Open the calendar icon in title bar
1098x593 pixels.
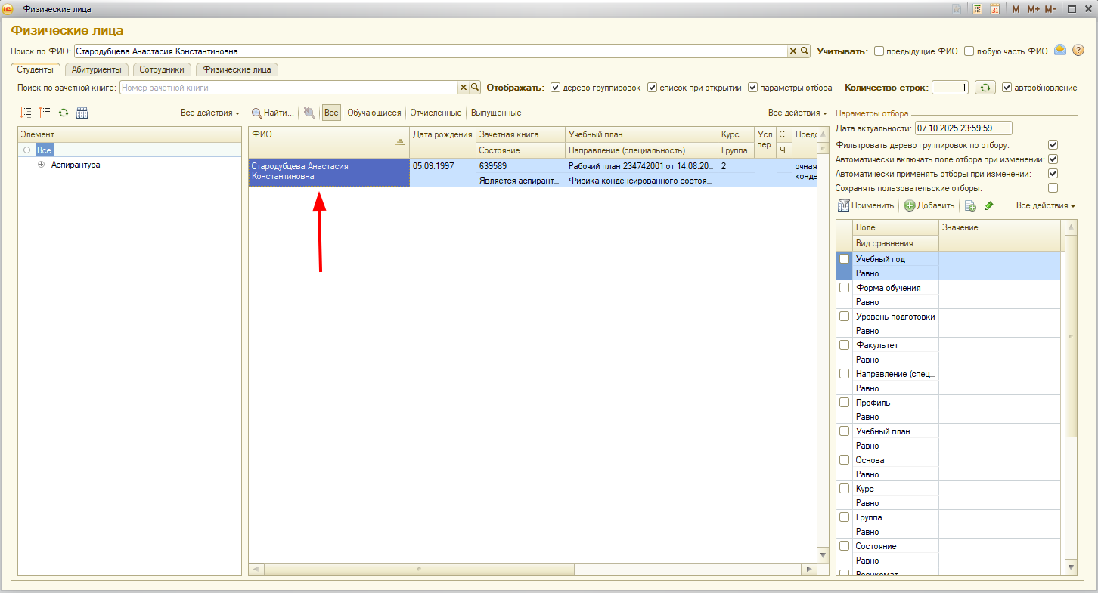pos(995,9)
